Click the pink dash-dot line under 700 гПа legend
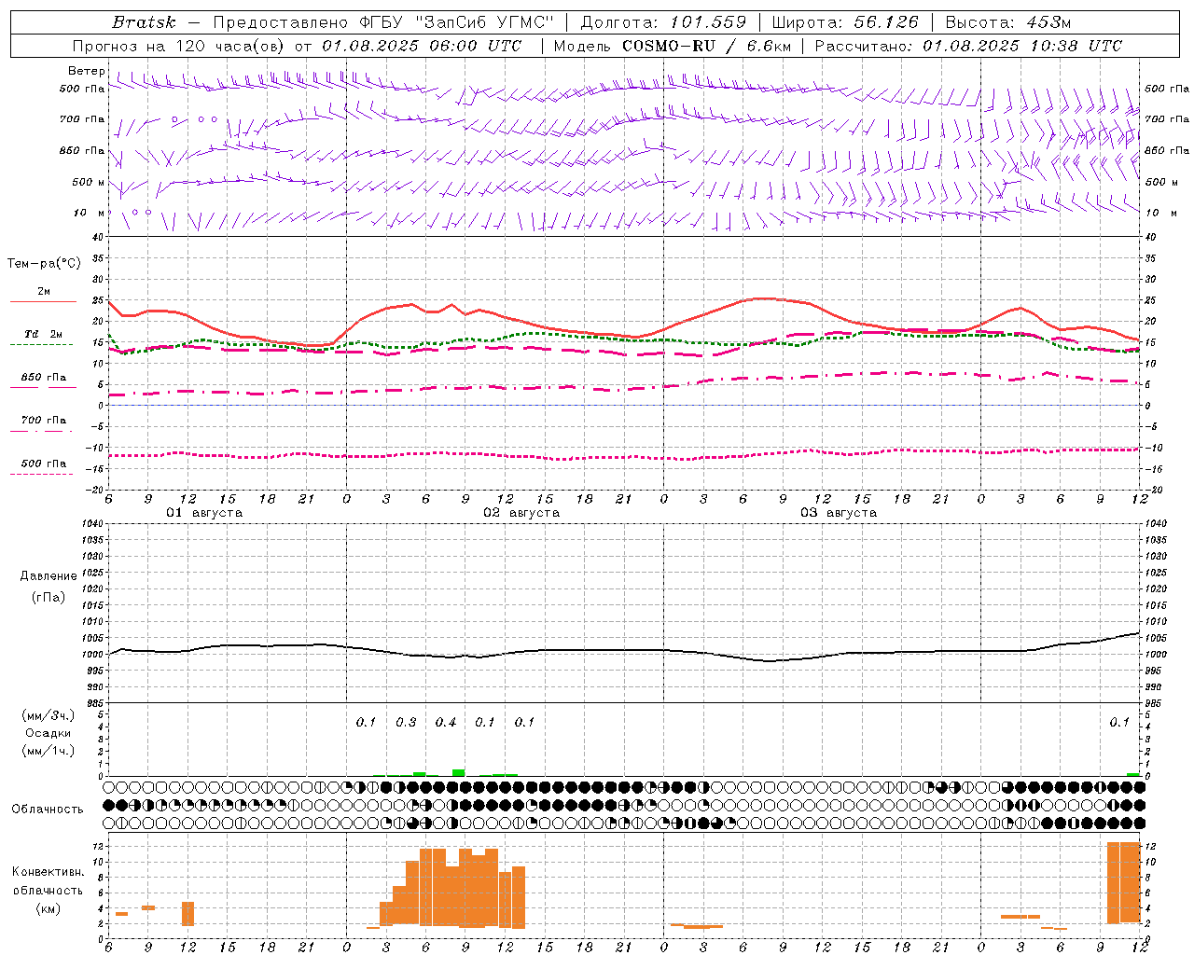 (41, 431)
